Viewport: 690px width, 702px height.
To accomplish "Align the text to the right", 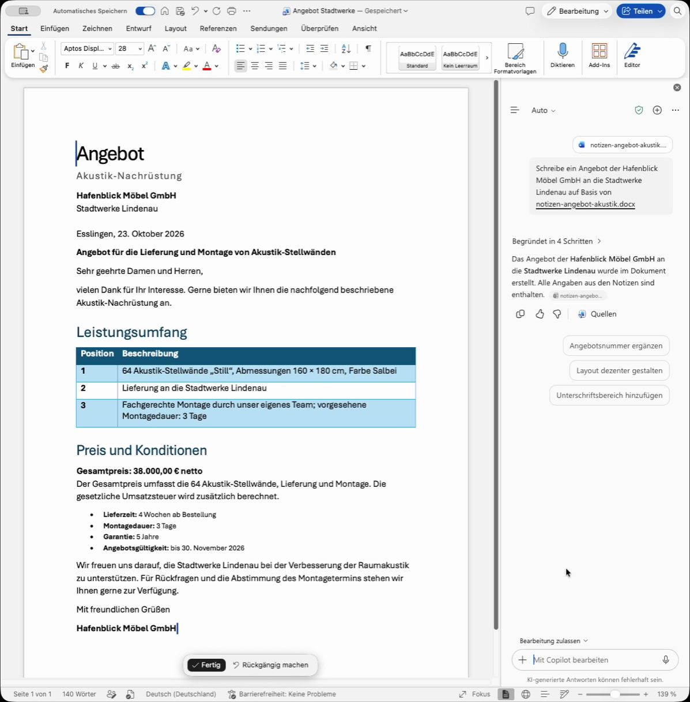I will (269, 66).
